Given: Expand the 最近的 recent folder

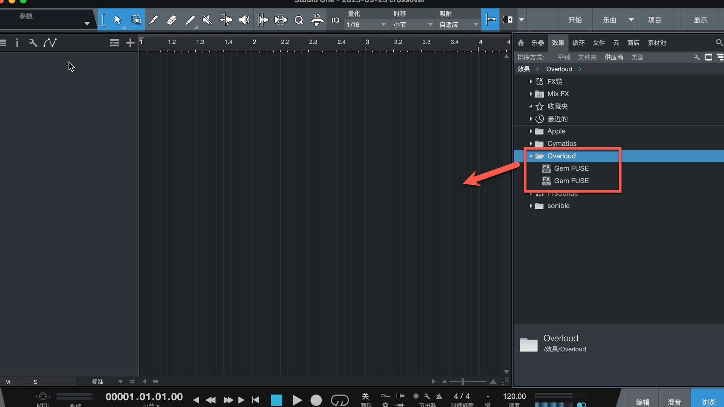Looking at the screenshot, I should 531,119.
